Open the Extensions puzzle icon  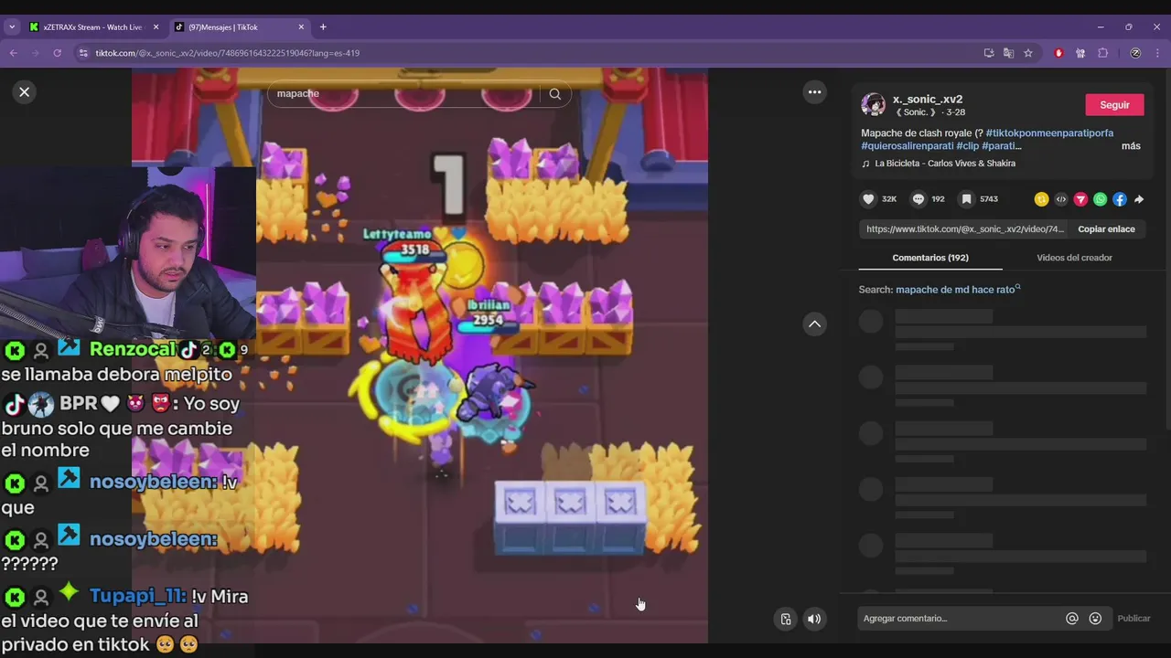1102,53
